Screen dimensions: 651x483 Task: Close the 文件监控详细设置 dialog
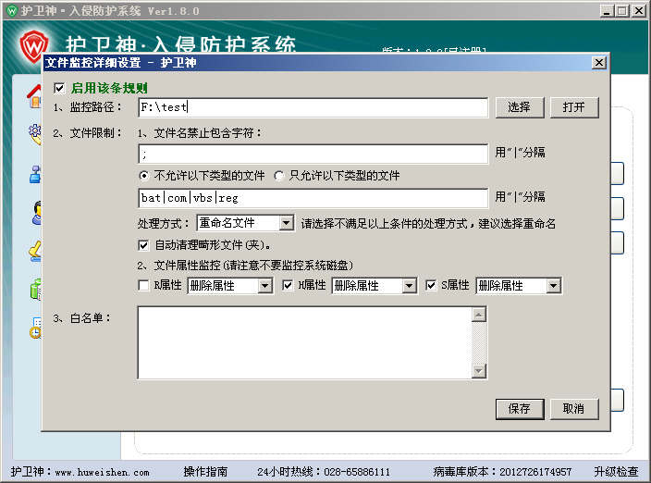click(x=598, y=63)
